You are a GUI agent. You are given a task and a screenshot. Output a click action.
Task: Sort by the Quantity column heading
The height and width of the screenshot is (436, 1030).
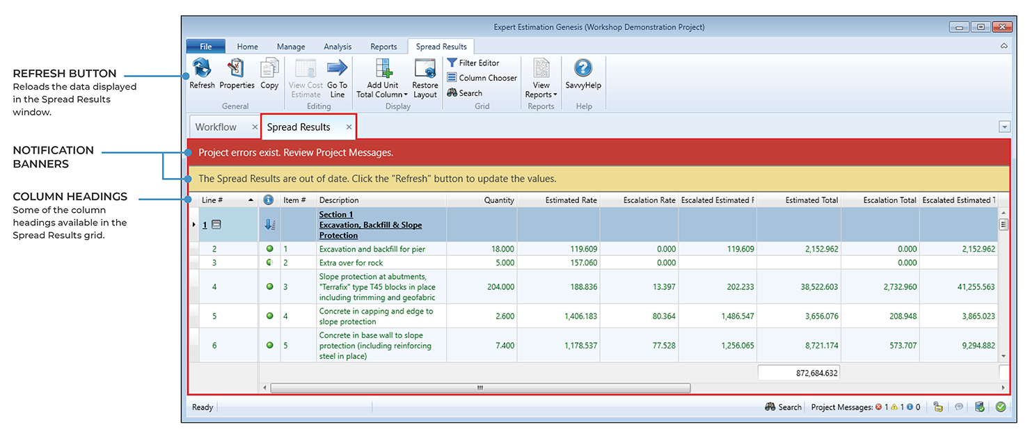point(498,200)
